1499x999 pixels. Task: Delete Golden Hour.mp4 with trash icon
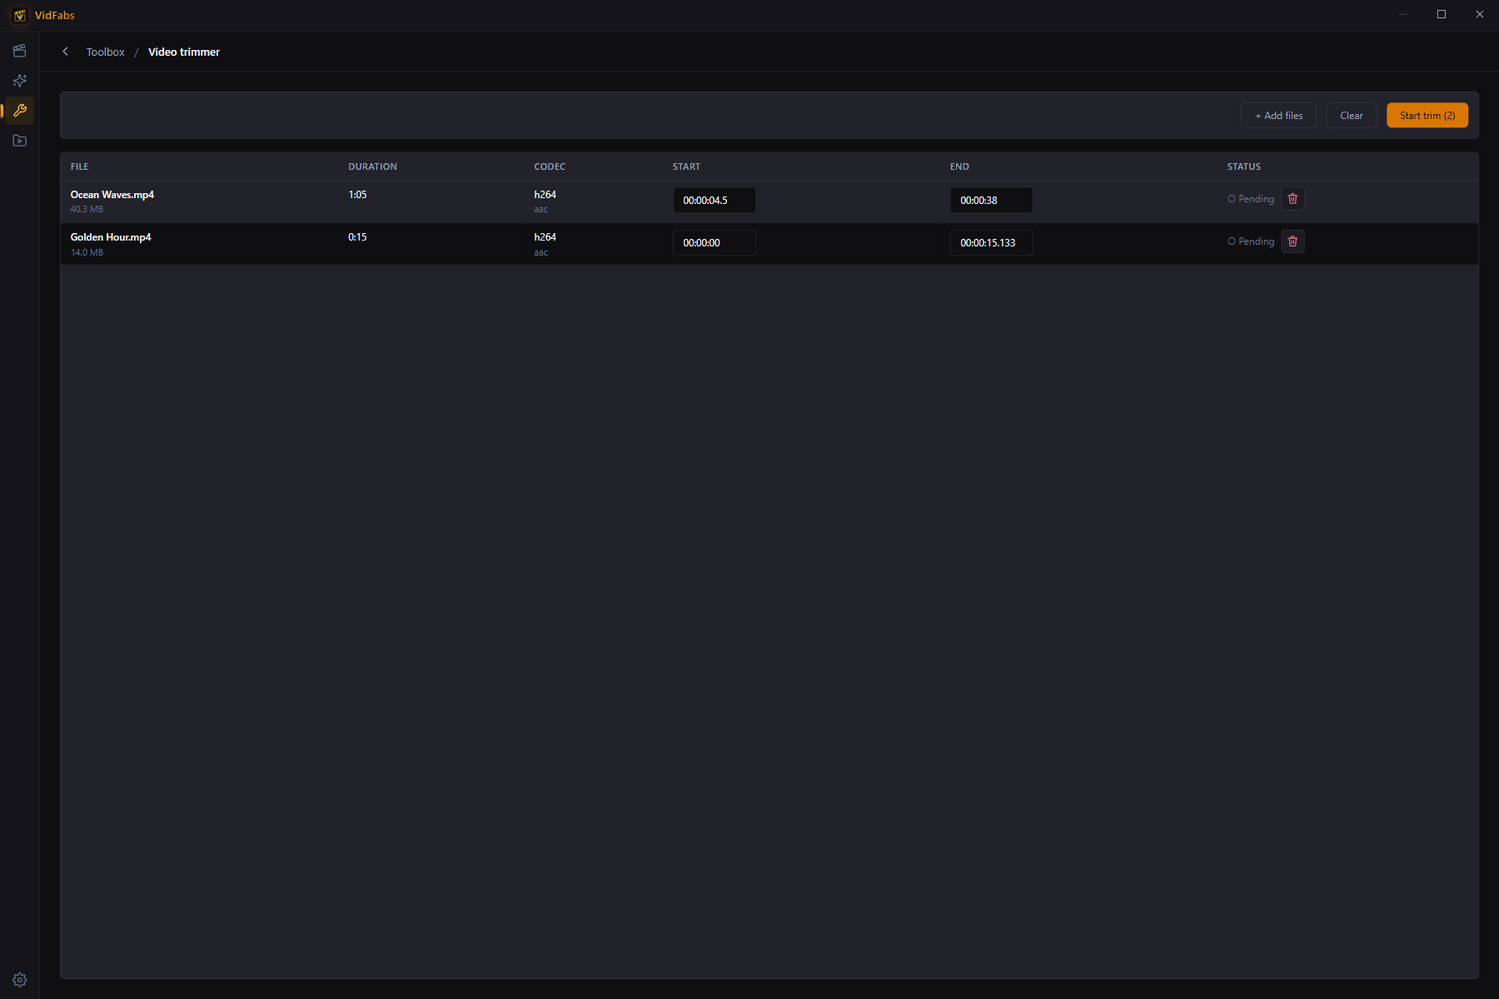coord(1292,241)
